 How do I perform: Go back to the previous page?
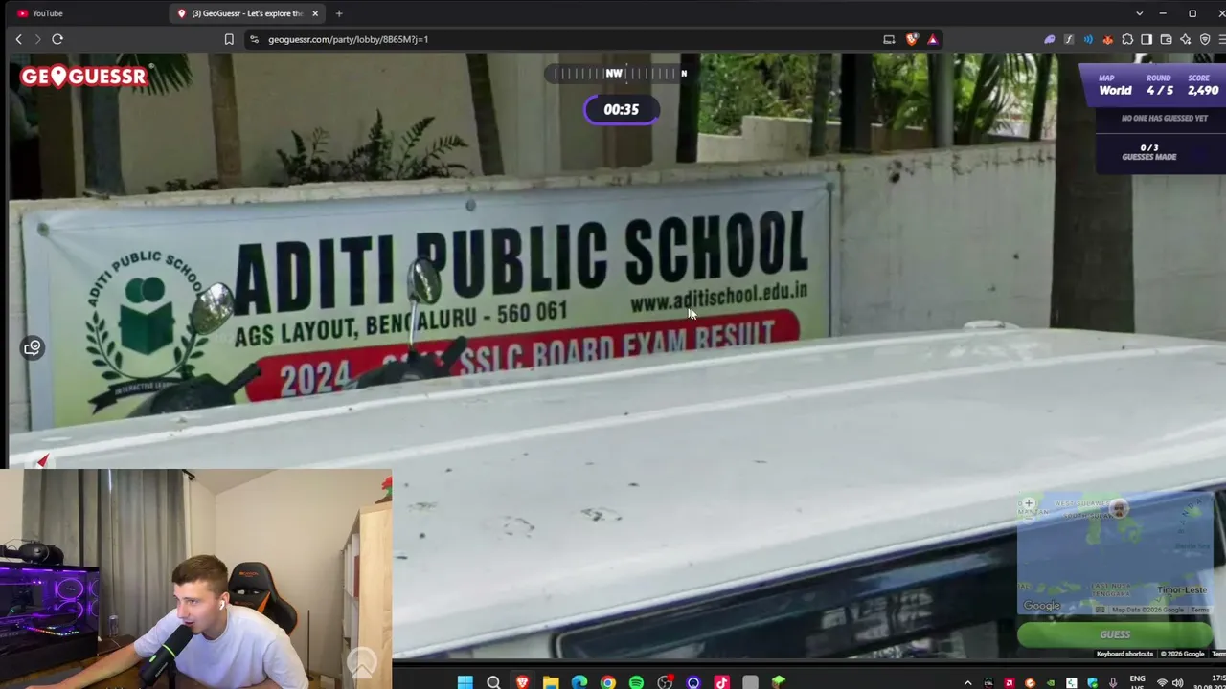pos(18,39)
